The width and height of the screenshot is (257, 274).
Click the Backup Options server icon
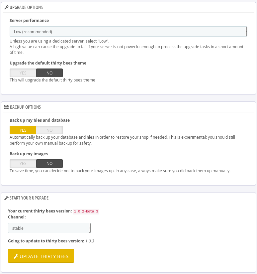coord(6,107)
